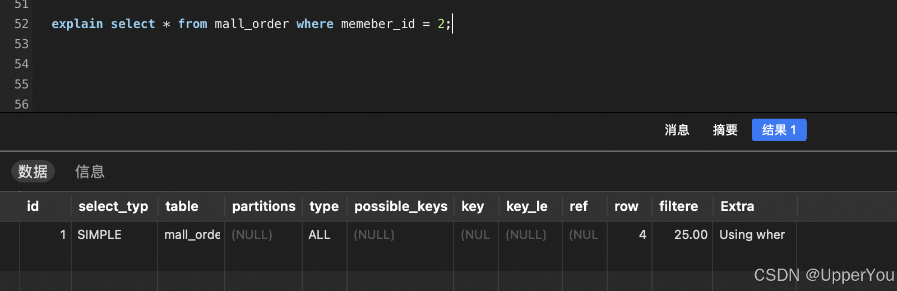The height and width of the screenshot is (291, 897).
Task: Select the mall_order table cell
Action: [x=191, y=234]
